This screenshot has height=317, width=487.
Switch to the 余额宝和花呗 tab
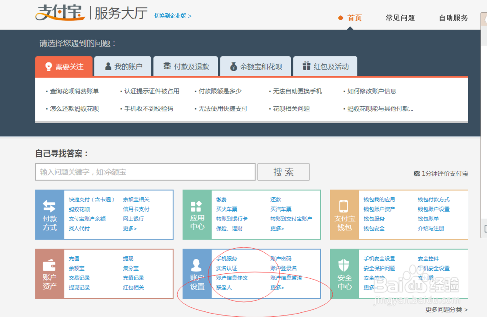click(x=256, y=66)
